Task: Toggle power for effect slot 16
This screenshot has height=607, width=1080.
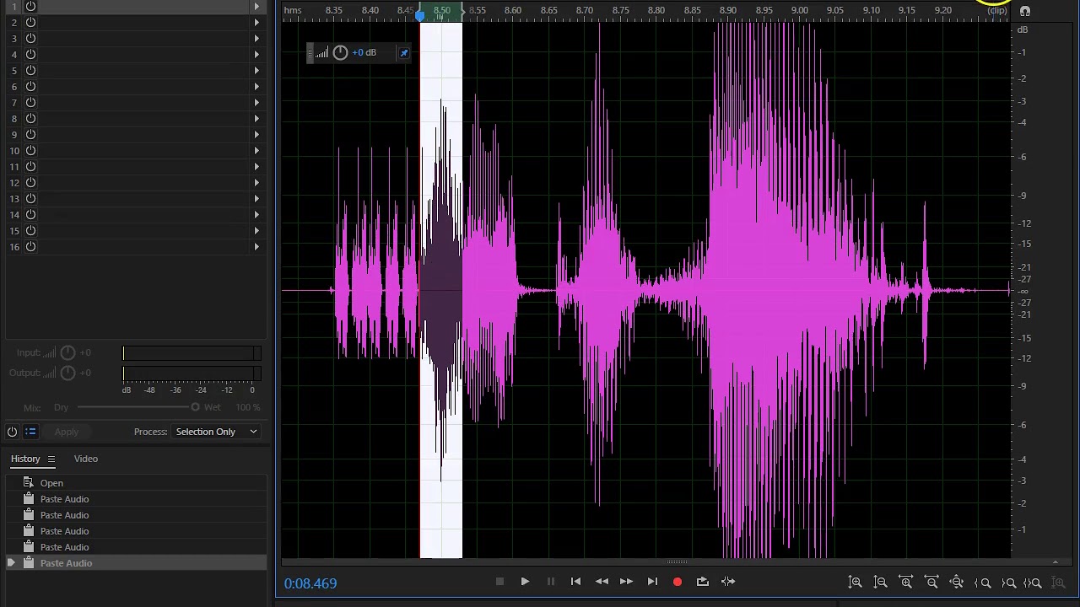Action: (30, 246)
